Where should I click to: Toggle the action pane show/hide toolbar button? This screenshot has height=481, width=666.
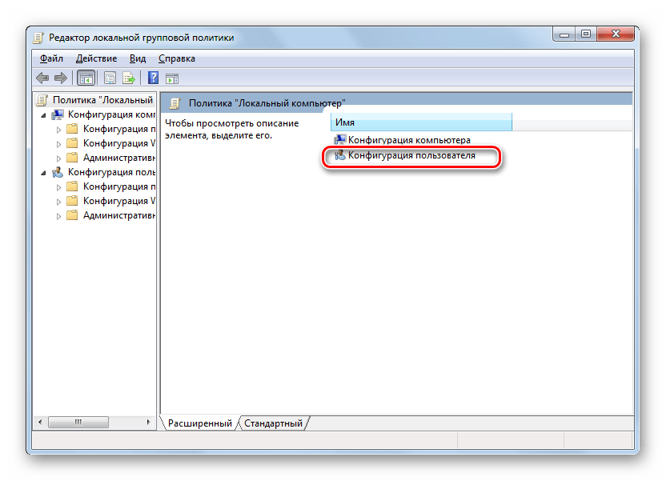click(x=171, y=78)
